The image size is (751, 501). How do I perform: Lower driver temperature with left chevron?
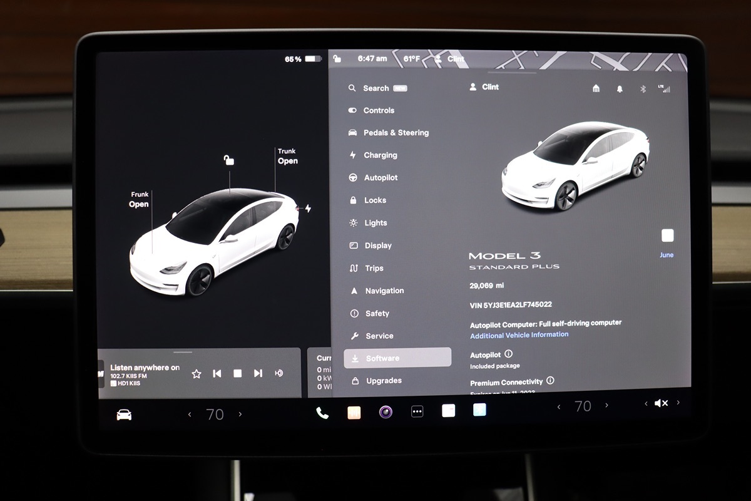tap(190, 415)
